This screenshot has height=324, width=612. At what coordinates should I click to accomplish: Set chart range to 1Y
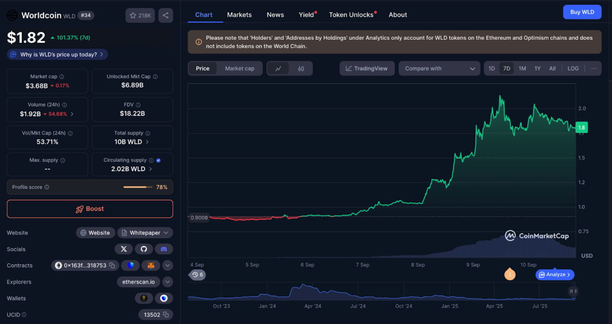click(x=538, y=68)
